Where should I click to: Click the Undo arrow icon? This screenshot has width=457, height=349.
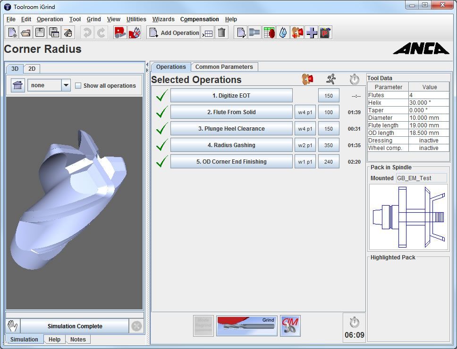click(86, 33)
